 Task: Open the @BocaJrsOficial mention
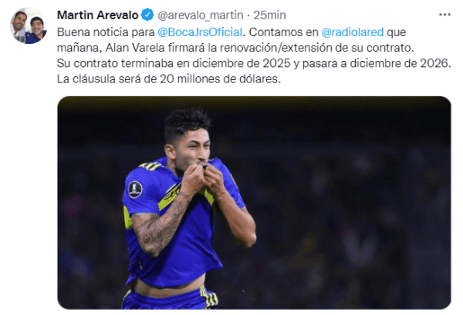pos(200,32)
